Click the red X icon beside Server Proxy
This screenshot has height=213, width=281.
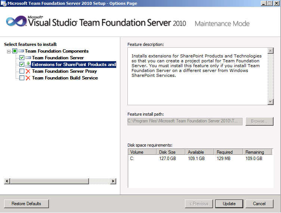tap(28, 71)
